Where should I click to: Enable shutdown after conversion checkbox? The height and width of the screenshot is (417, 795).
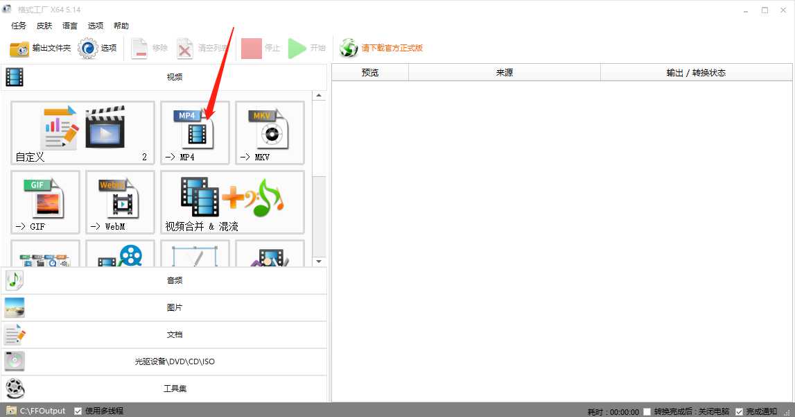pos(647,411)
